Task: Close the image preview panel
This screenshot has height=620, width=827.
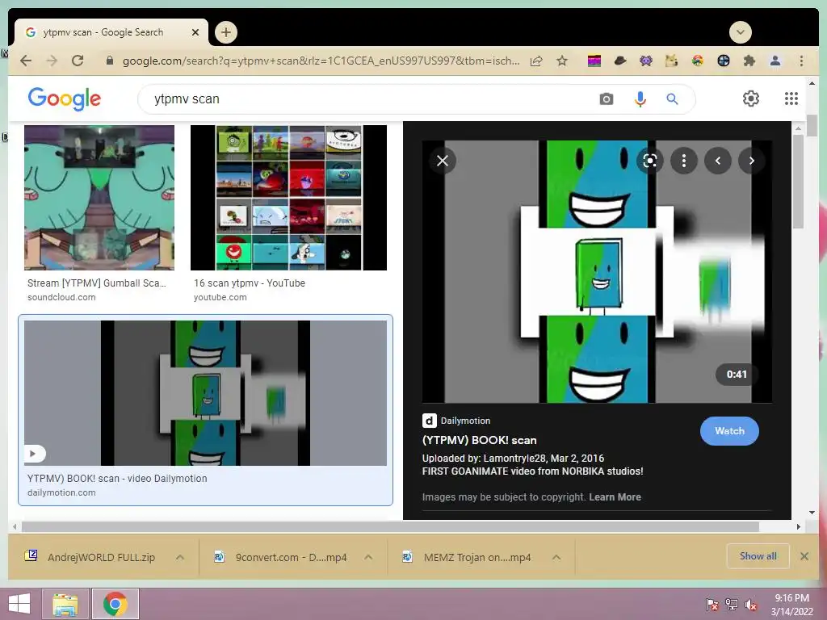Action: tap(443, 161)
